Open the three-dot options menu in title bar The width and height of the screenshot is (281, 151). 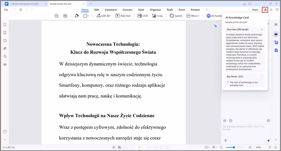[x=256, y=4]
